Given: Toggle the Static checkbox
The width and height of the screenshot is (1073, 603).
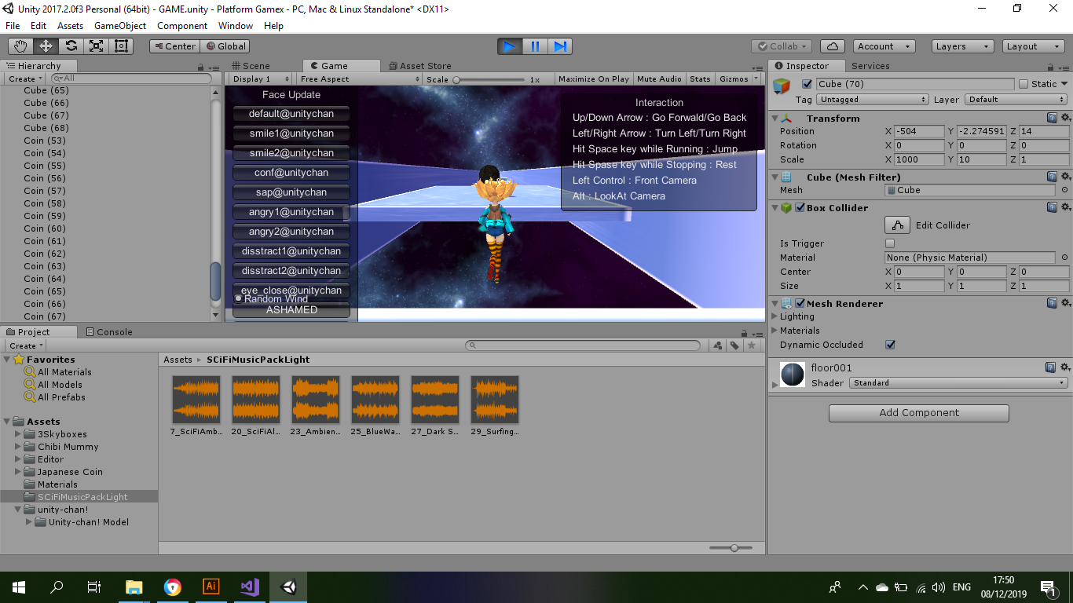Looking at the screenshot, I should (x=1024, y=84).
